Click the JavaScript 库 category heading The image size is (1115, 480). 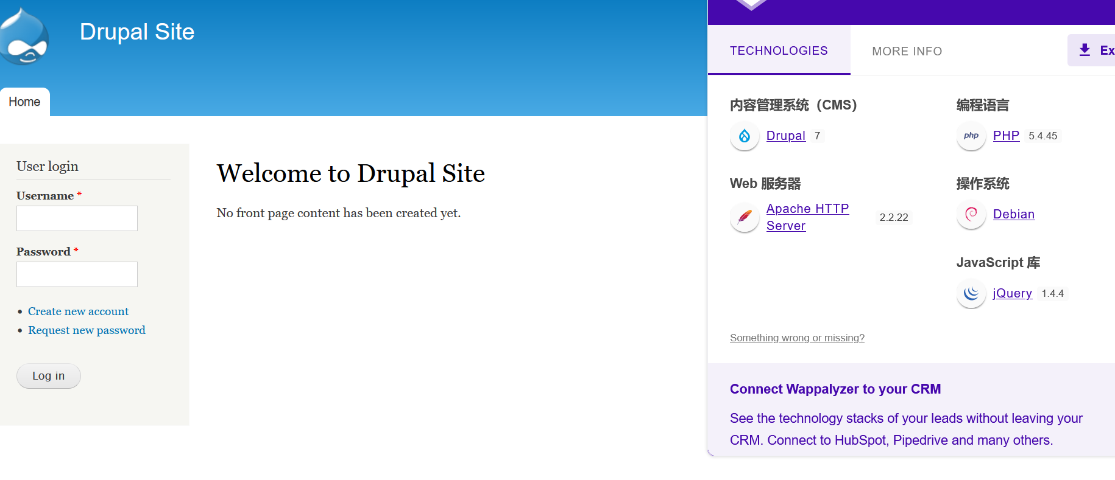(x=998, y=263)
